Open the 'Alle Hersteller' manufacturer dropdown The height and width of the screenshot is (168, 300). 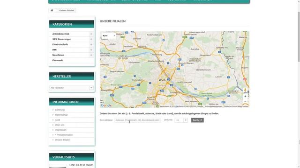point(71,88)
